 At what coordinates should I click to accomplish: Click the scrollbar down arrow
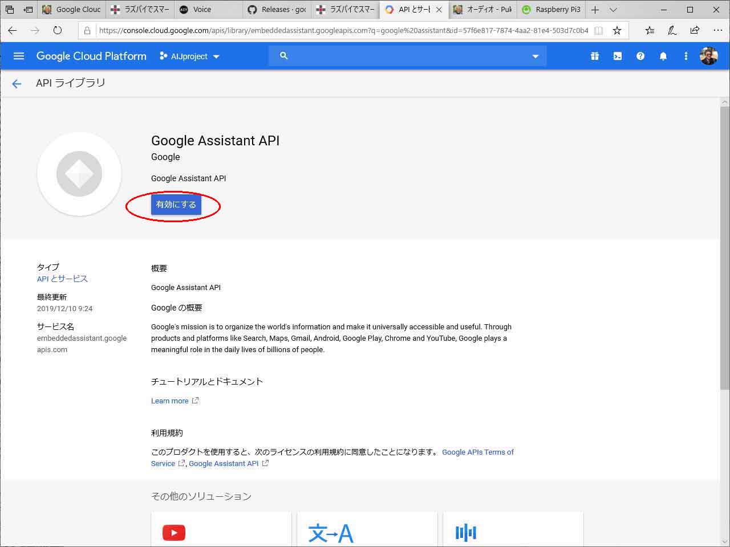coord(725,541)
